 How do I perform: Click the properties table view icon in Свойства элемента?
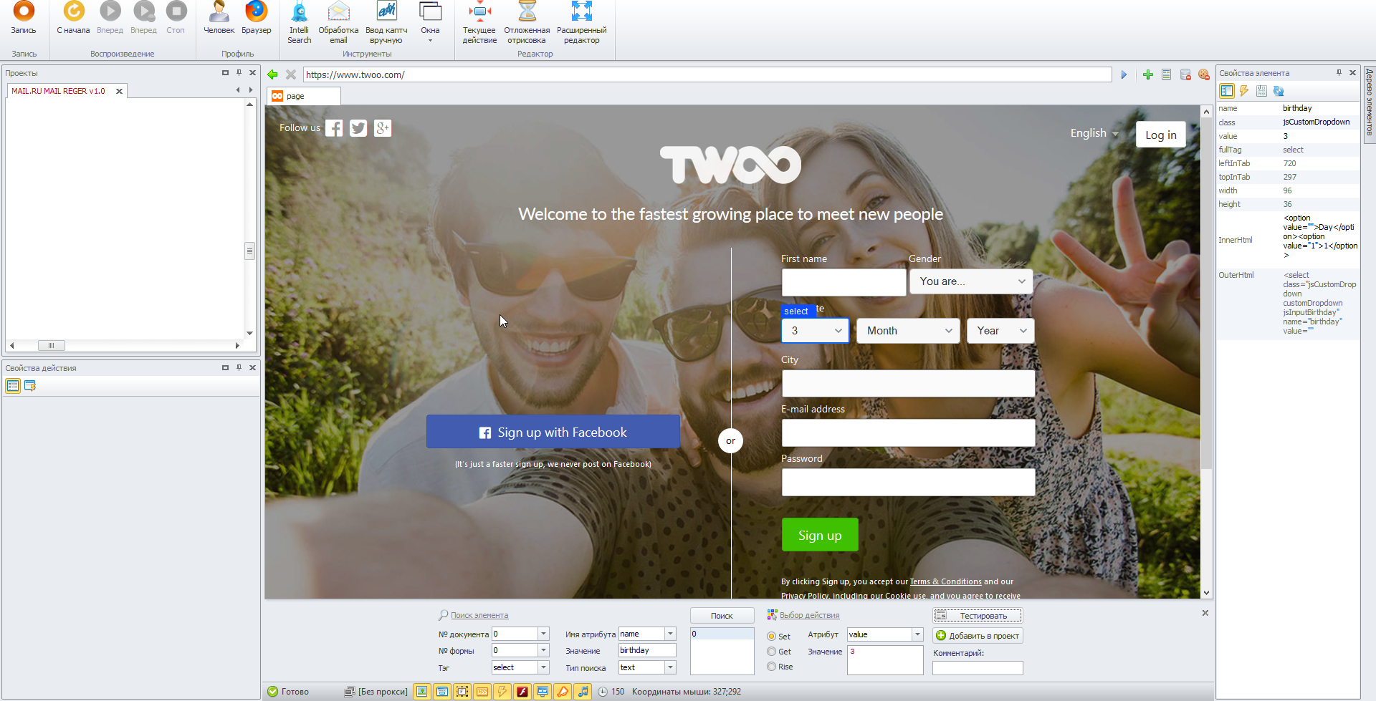tap(1226, 91)
